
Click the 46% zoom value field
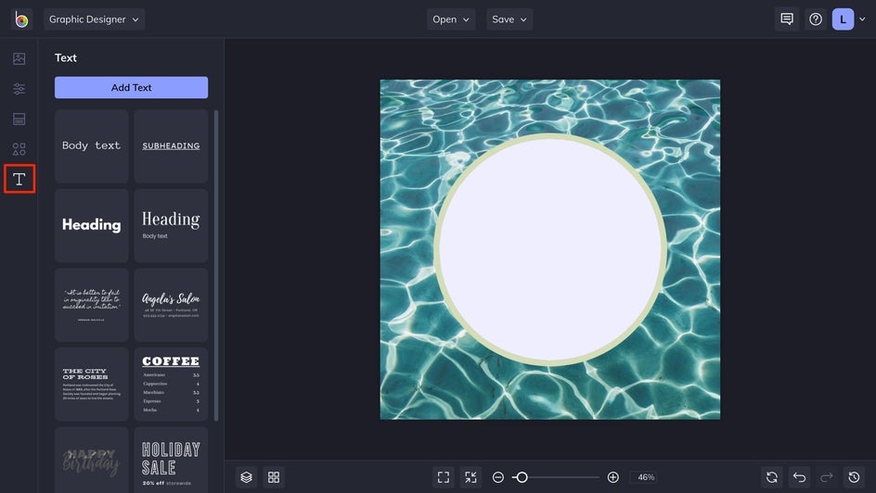[646, 477]
